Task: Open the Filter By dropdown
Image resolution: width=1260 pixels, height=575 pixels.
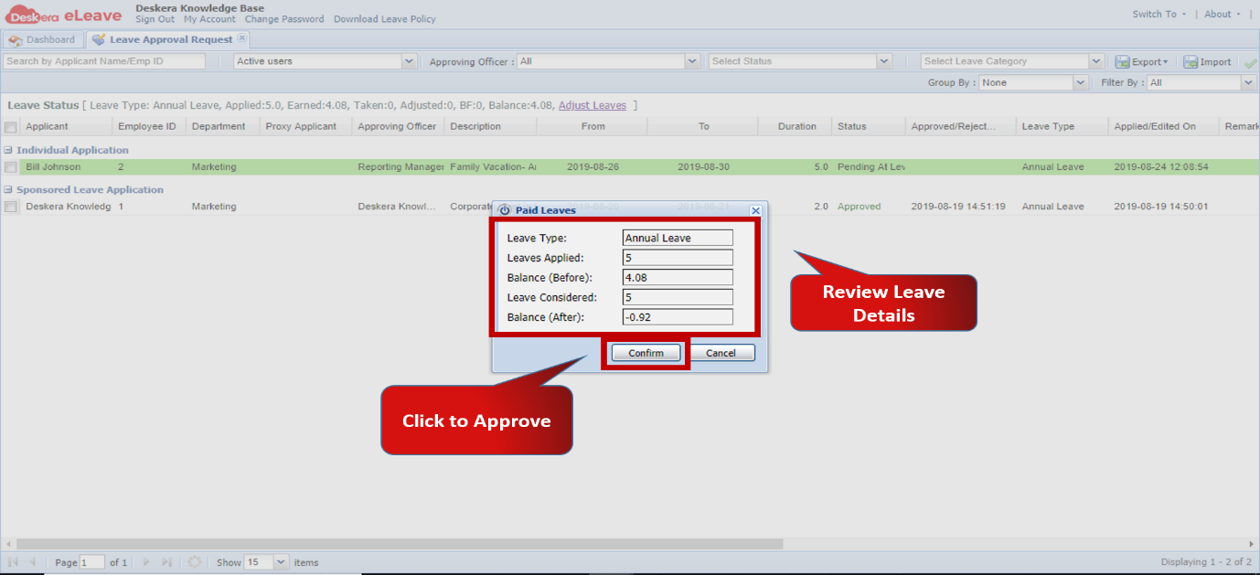Action: tap(1248, 82)
